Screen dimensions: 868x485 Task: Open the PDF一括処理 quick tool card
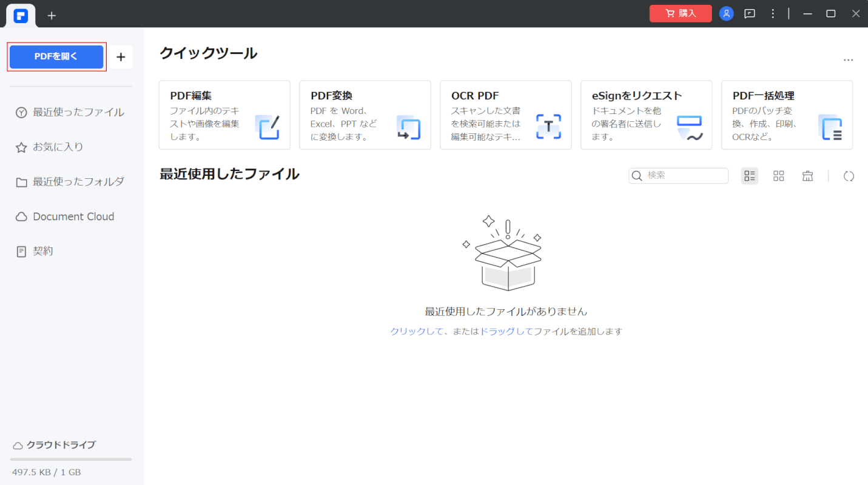click(787, 115)
